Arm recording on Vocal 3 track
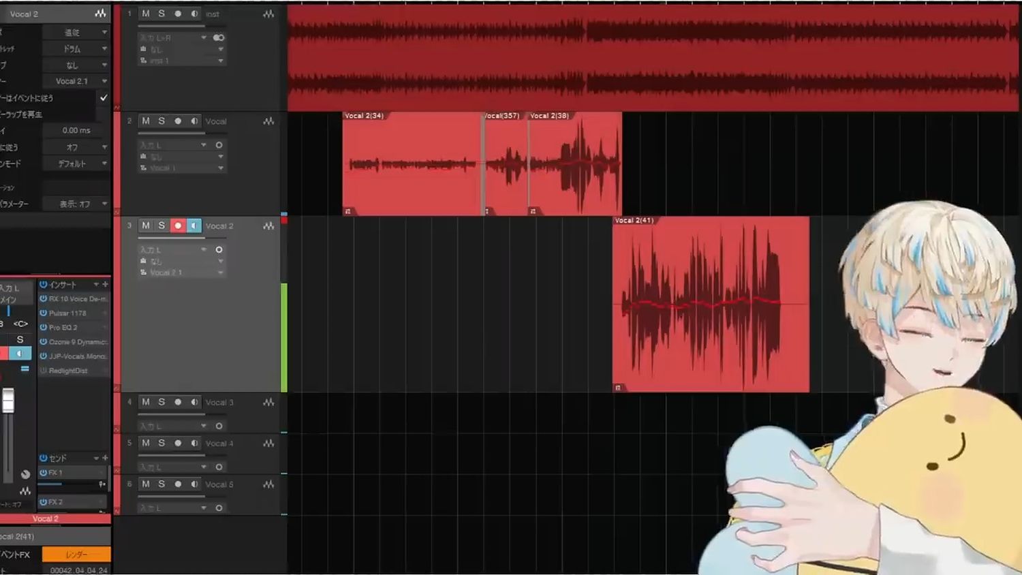1022x575 pixels. [178, 402]
